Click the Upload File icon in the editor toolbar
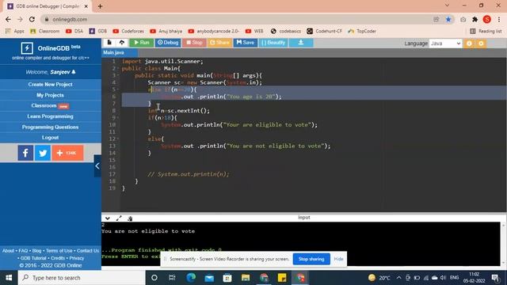 coord(122,43)
